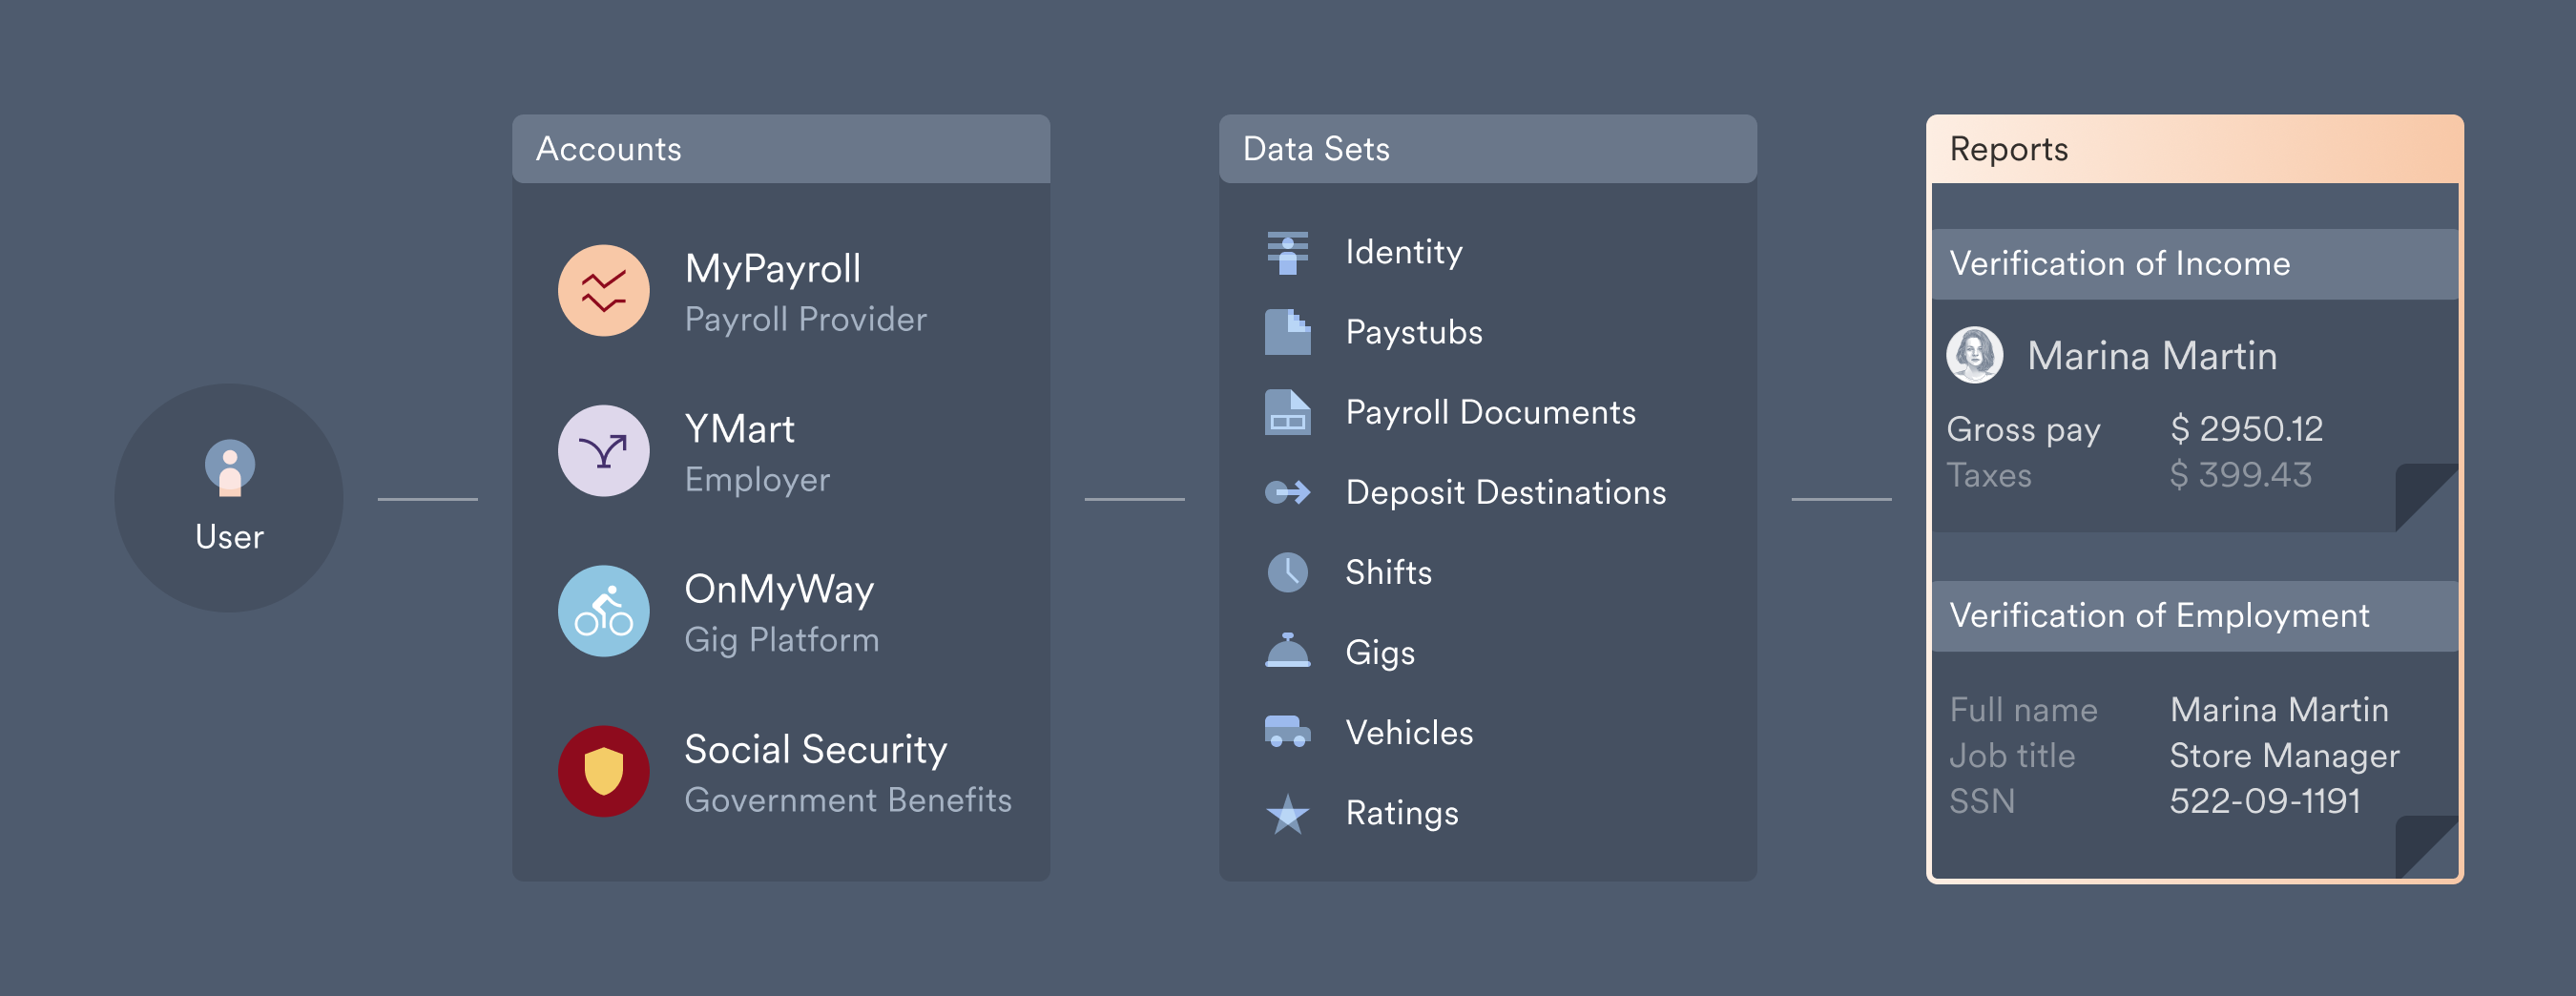
Task: Select the MyPayroll payroll provider icon
Action: tap(603, 291)
